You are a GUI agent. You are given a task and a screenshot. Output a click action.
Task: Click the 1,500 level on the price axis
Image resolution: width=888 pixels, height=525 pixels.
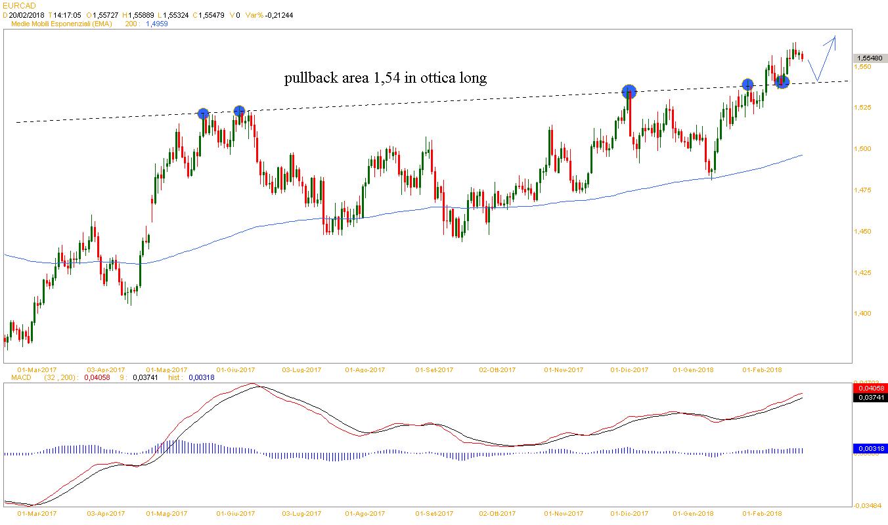pyautogui.click(x=862, y=149)
